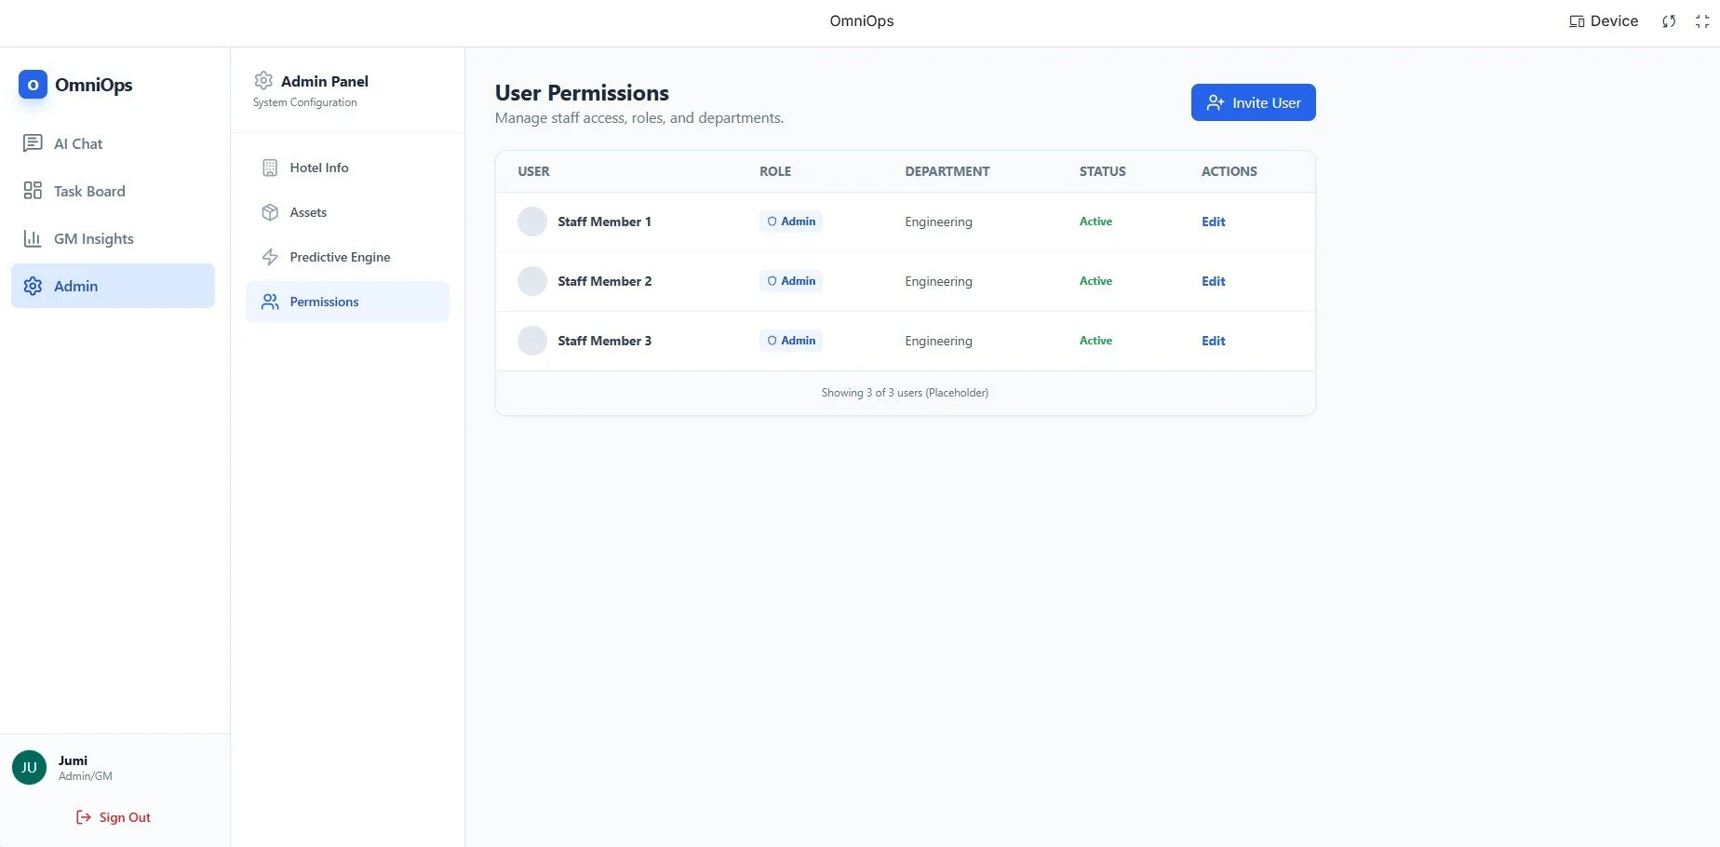Click the Predictive Engine lightning icon
The width and height of the screenshot is (1720, 847).
pyautogui.click(x=270, y=257)
